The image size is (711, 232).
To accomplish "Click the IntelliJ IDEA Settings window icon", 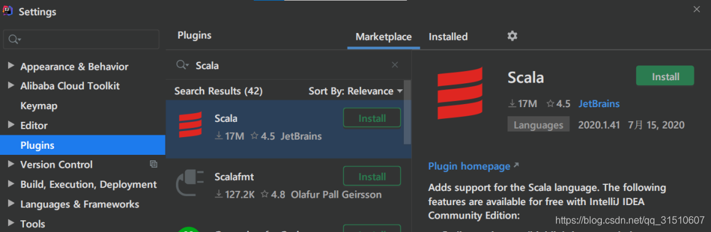I will tap(8, 12).
